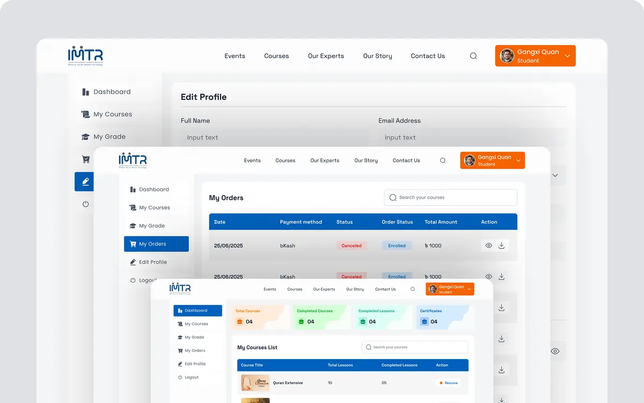Open the My Orders sidebar item
Screen dimensions: 644x403
[156, 244]
